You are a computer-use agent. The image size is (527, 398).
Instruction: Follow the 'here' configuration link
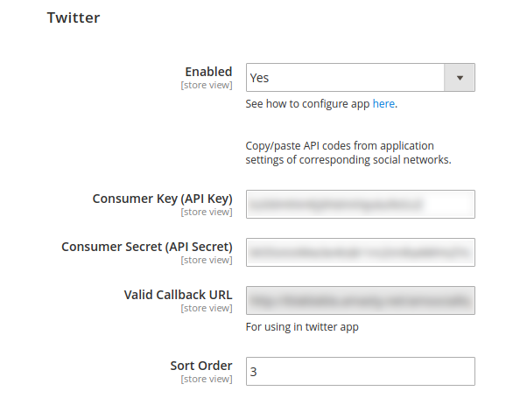pos(383,104)
